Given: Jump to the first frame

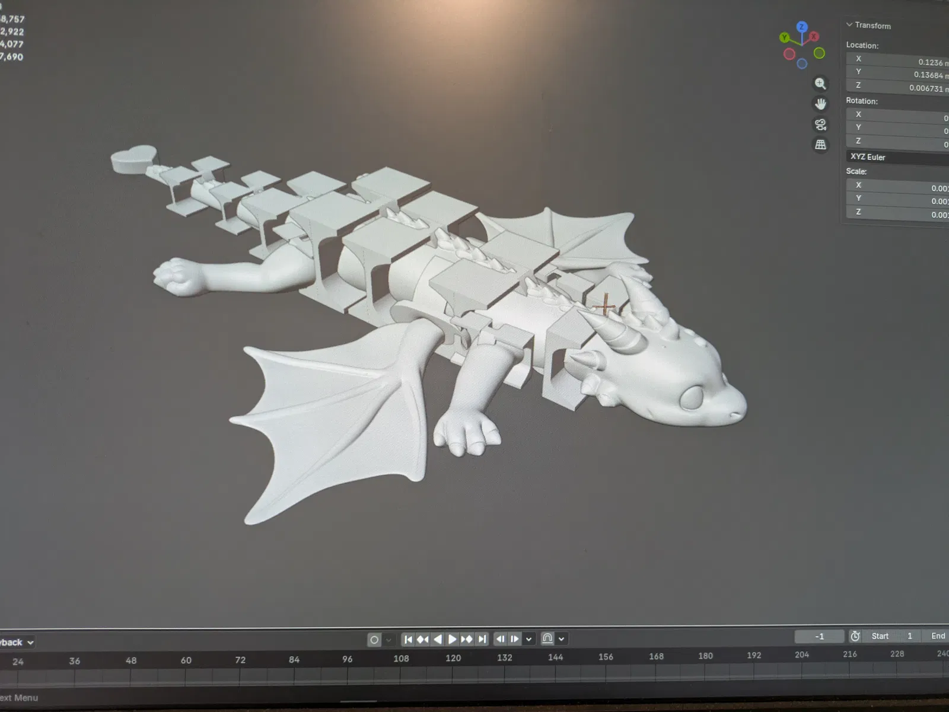Looking at the screenshot, I should tap(408, 639).
